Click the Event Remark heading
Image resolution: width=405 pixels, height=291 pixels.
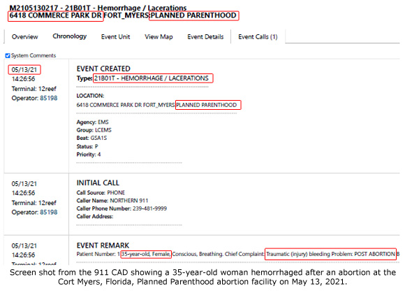(x=103, y=246)
